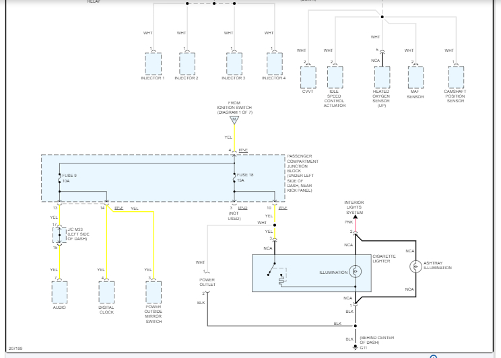The height and width of the screenshot is (358, 501).
Task: Select the MAF sensor component box
Action: pos(415,77)
